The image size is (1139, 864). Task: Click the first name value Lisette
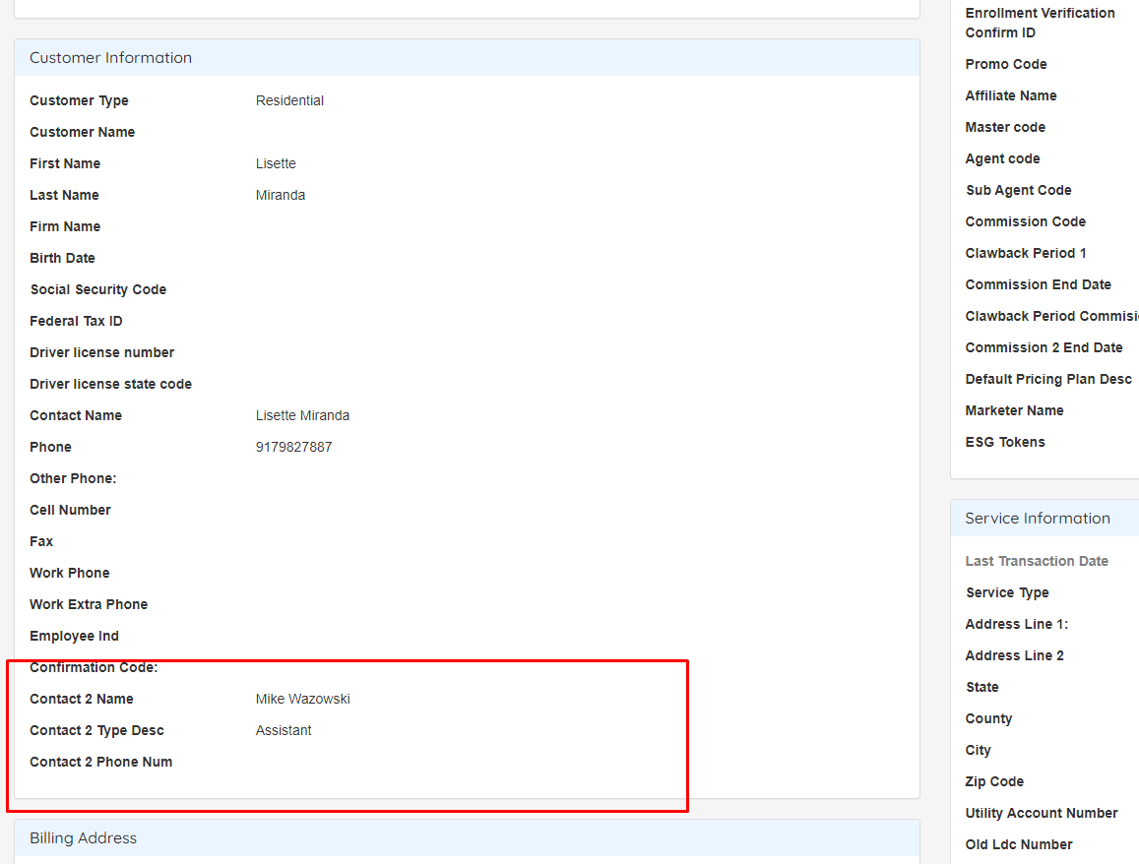pyautogui.click(x=276, y=164)
